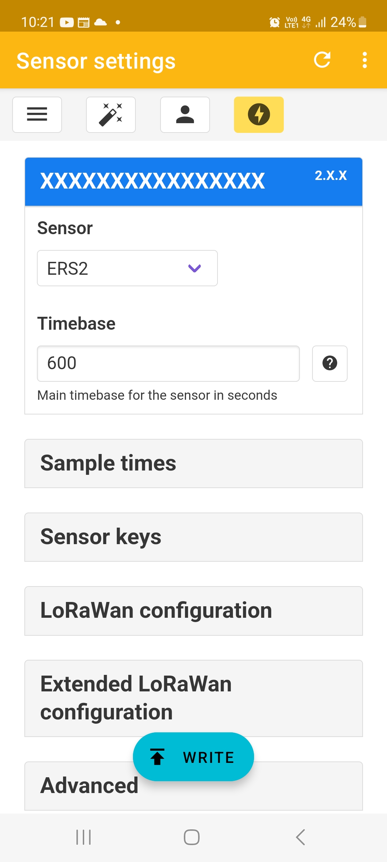
Task: Open the hamburger menu button
Action: pos(37,115)
